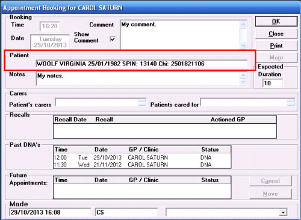
Task: Open the Patients cared for dropdown
Action: tap(291, 102)
